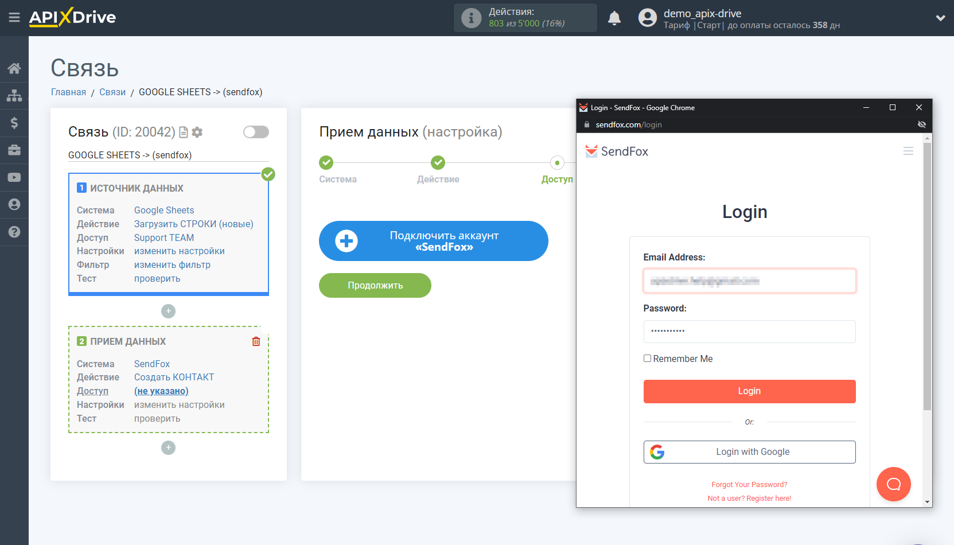
Task: Open video tutorials icon in sidebar
Action: coord(14,177)
